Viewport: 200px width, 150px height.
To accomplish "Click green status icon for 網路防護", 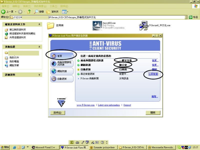I will (78, 65).
